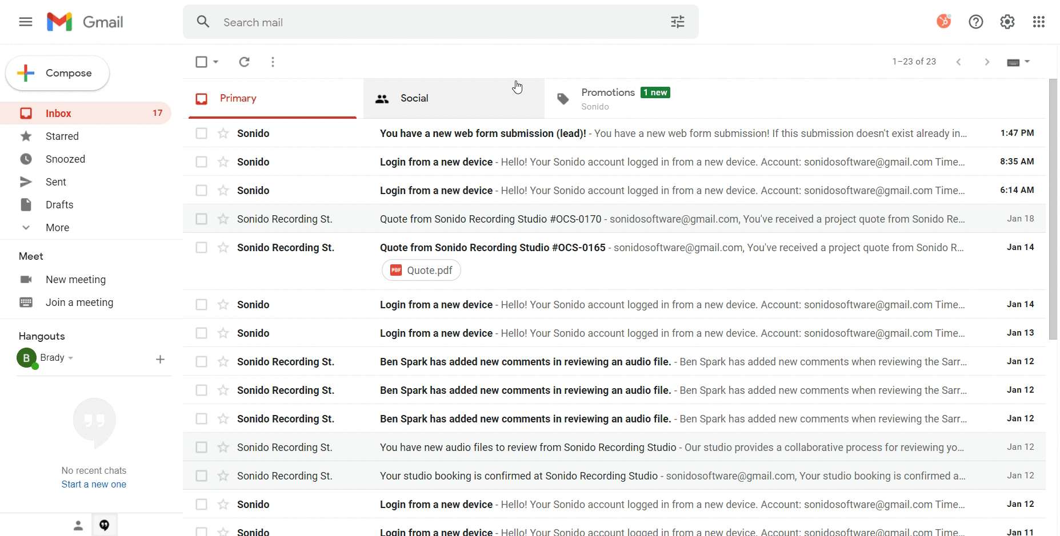This screenshot has width=1060, height=536.
Task: Compose a new email
Action: (57, 73)
